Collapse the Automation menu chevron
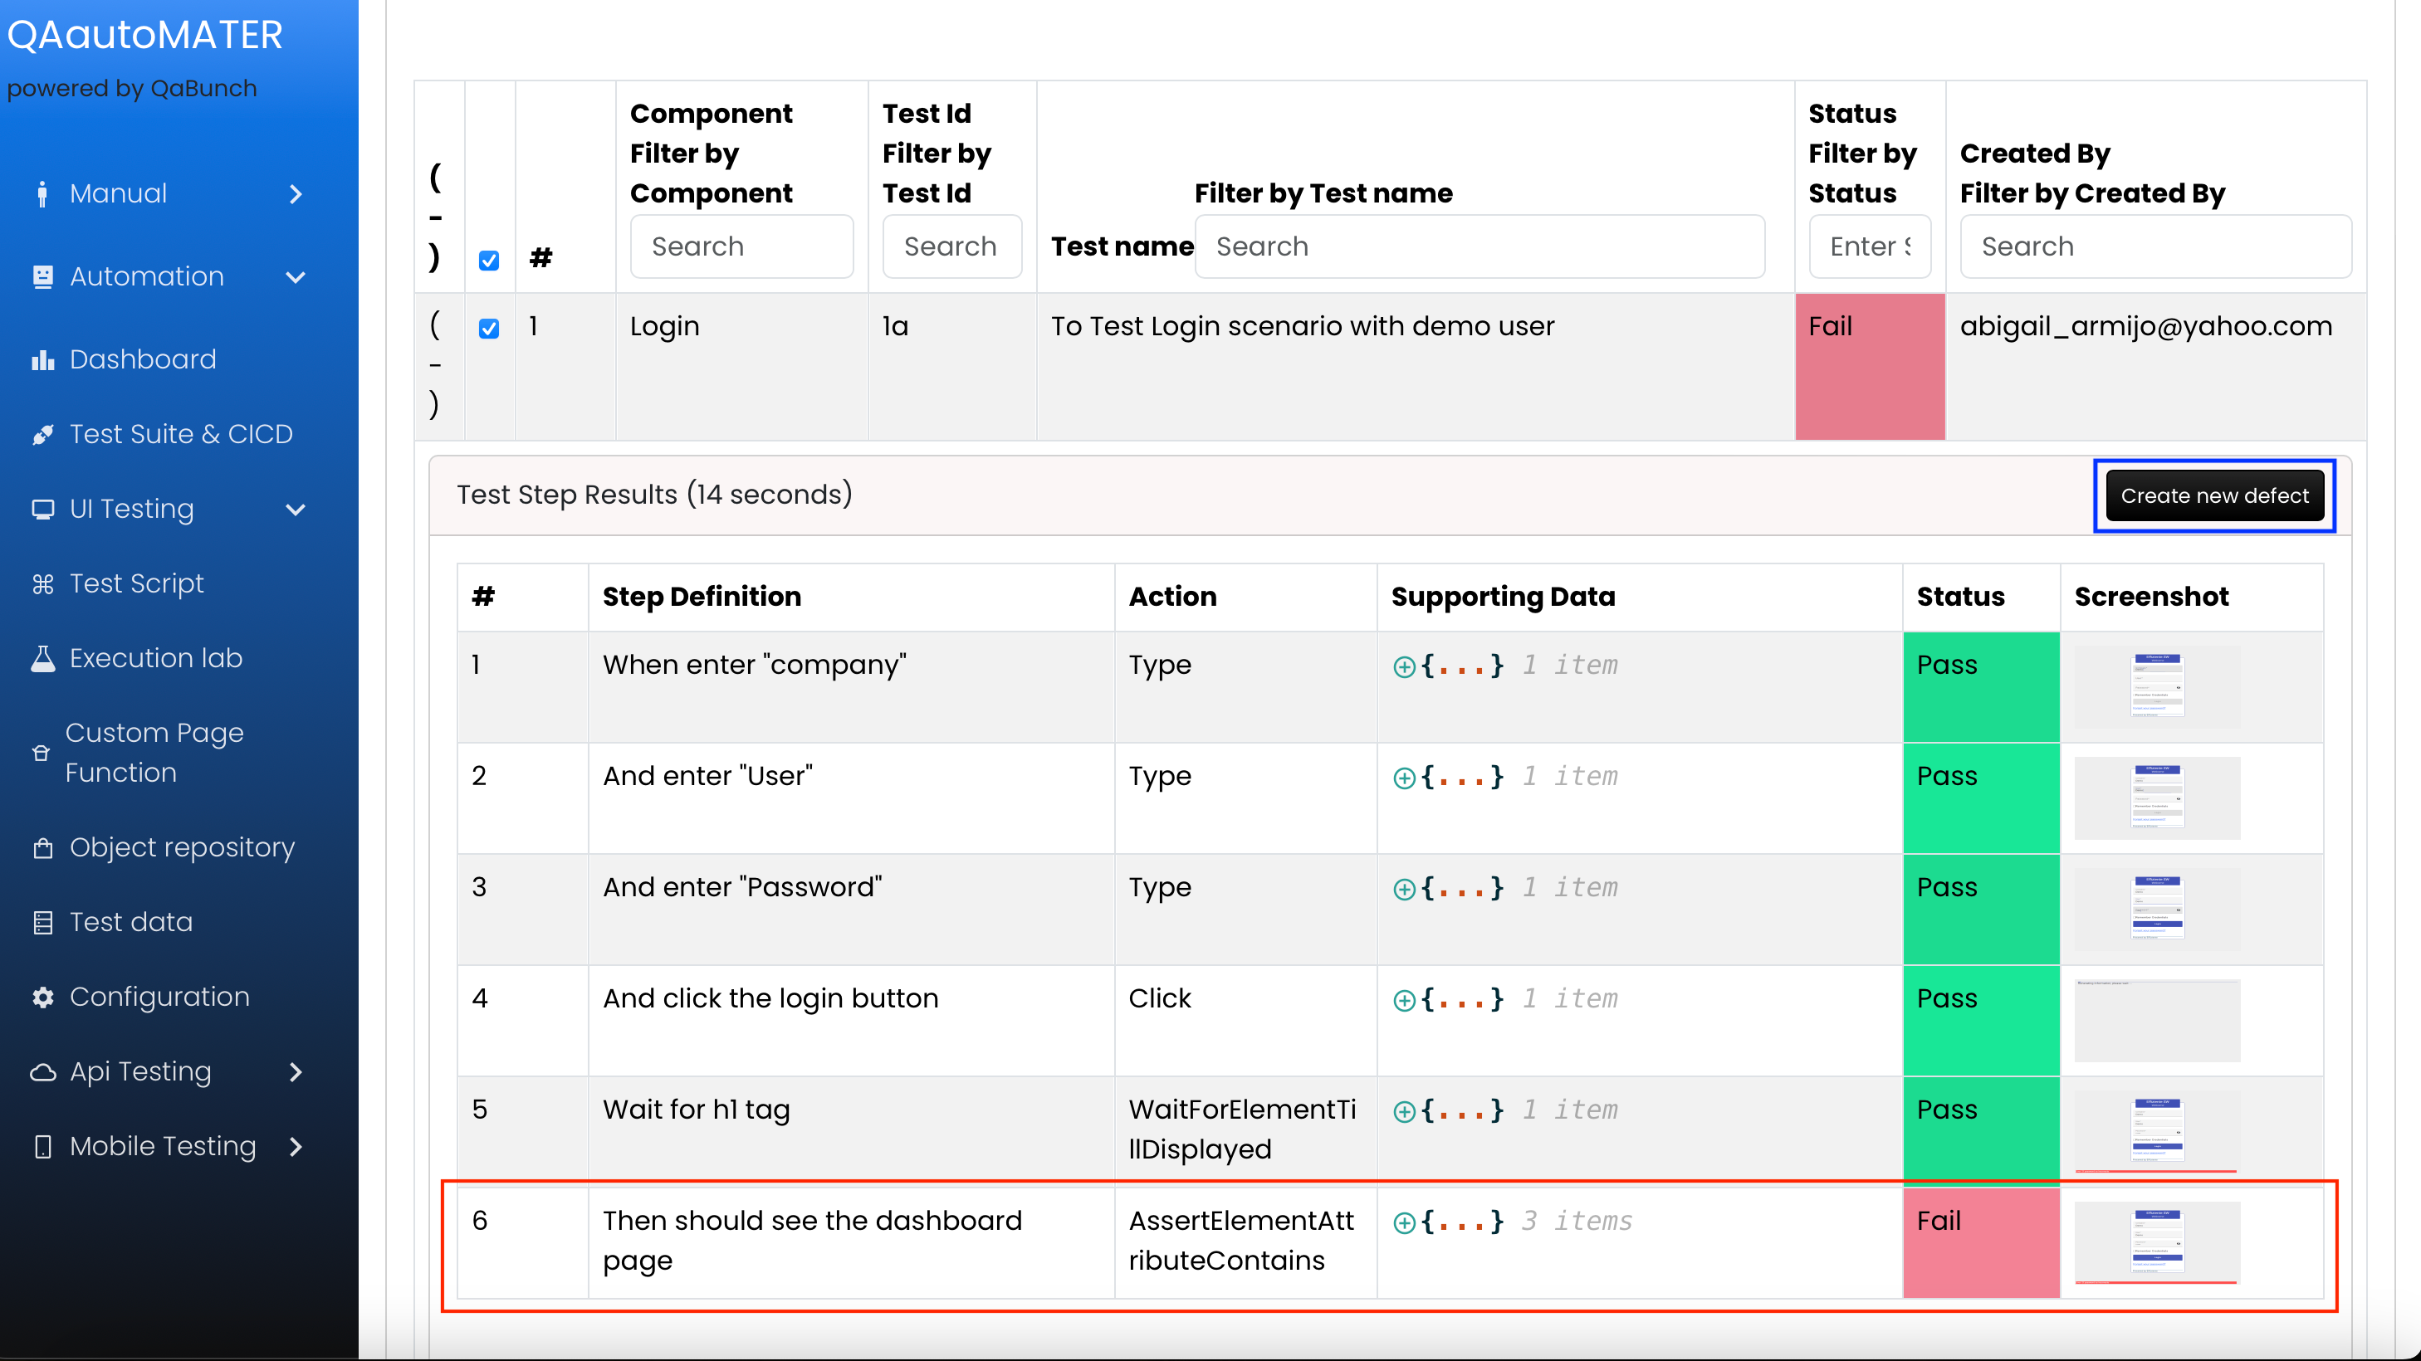The image size is (2421, 1361). pos(295,277)
